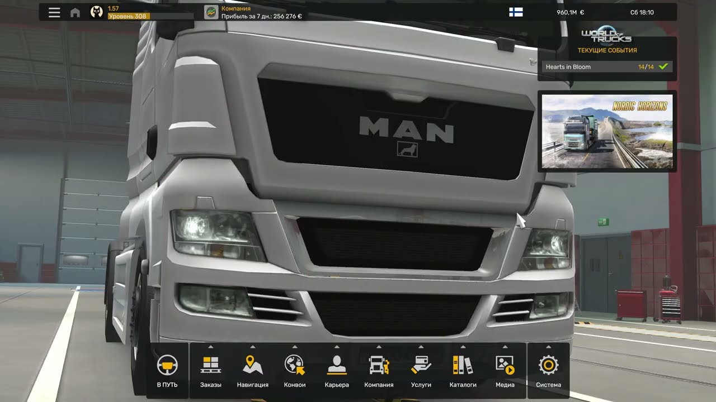Screen dimensions: 716x402
Task: Click the ТЕКУЩИЕ СОБЫТИЯ heading
Action: [x=607, y=50]
